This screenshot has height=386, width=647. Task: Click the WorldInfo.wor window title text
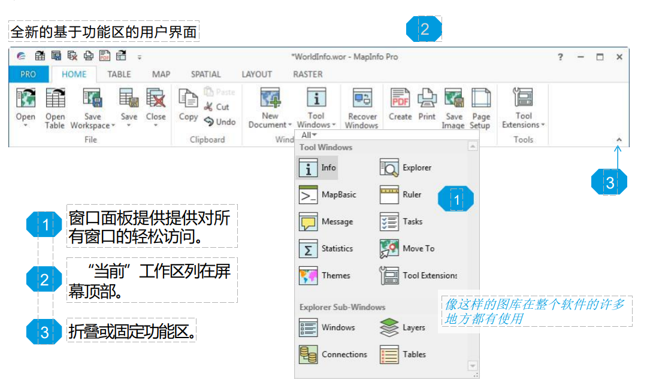point(344,57)
